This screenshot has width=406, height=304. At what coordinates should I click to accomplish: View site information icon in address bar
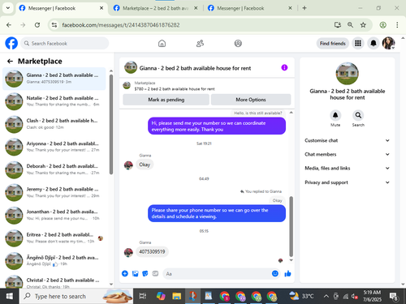(x=54, y=25)
